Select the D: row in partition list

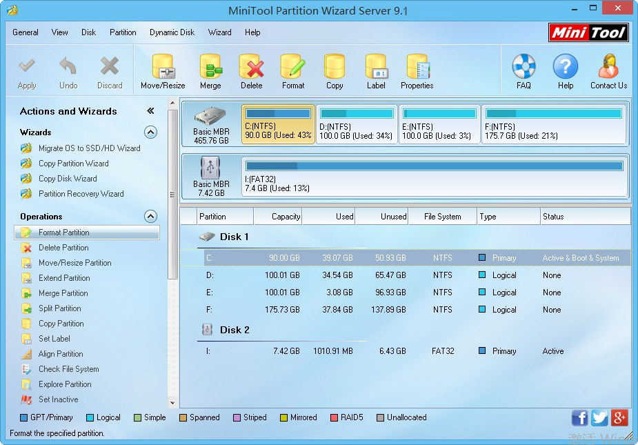click(406, 275)
